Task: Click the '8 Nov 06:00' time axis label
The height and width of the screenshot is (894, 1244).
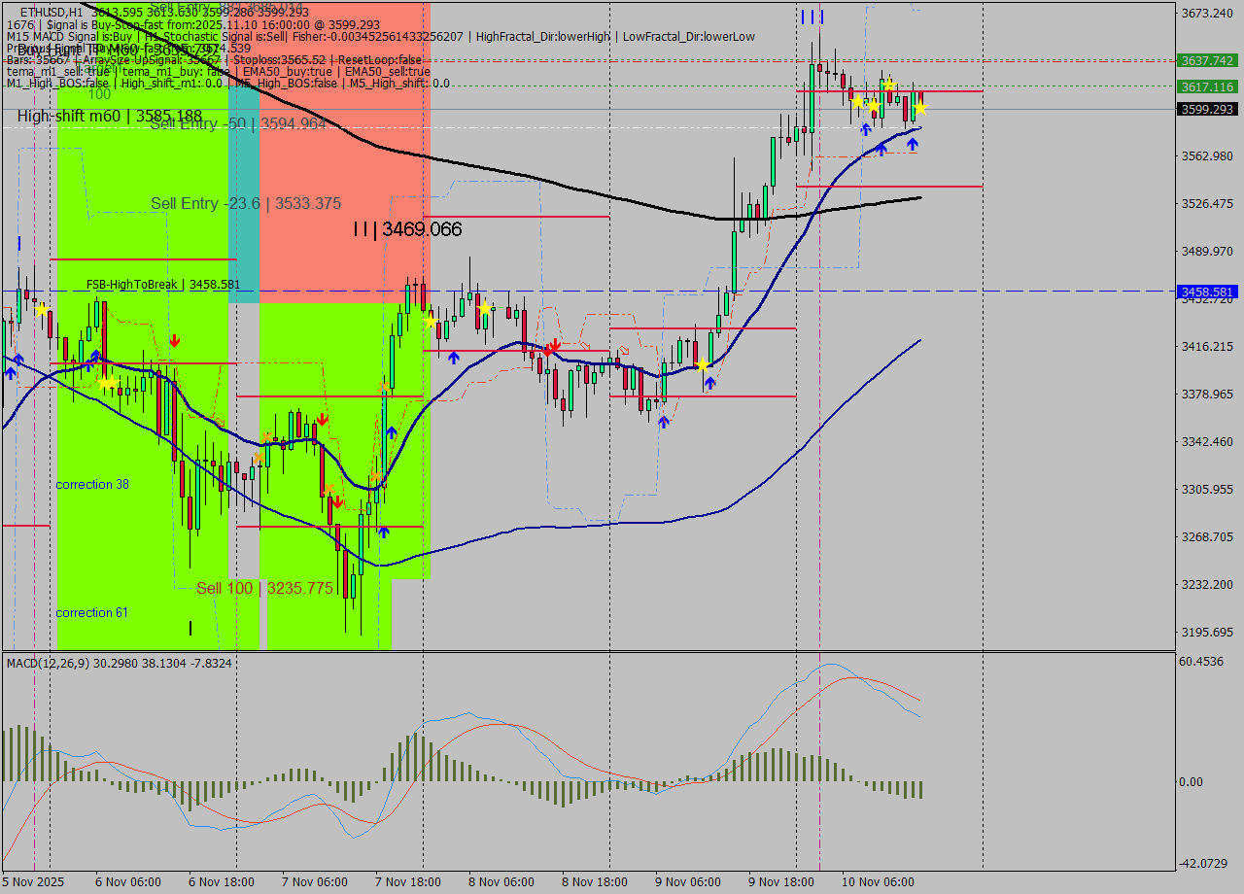Action: [x=501, y=881]
